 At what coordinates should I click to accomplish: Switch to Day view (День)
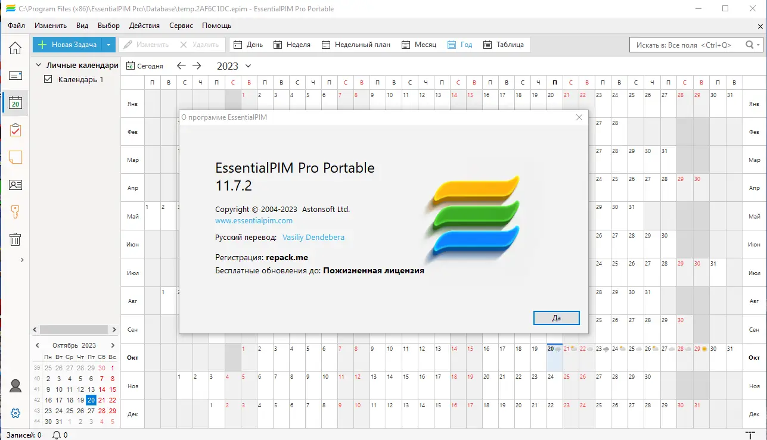[x=248, y=45]
